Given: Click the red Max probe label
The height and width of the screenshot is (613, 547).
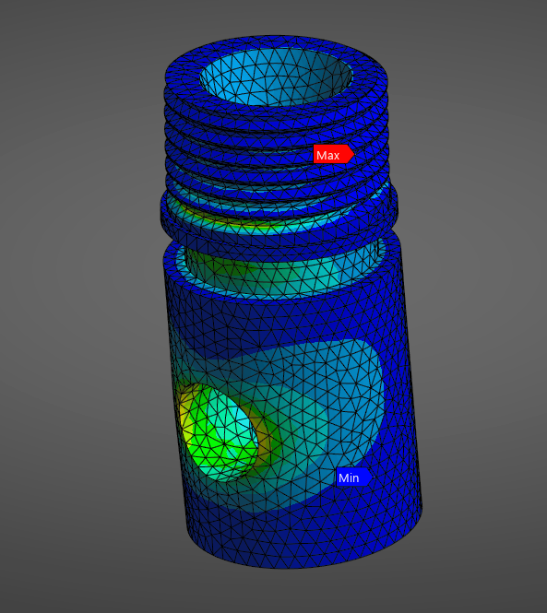Looking at the screenshot, I should pos(333,155).
